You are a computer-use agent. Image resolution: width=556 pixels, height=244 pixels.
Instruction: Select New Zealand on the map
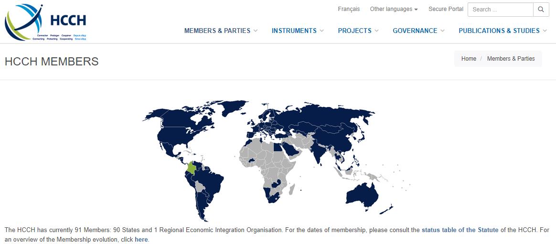click(387, 210)
